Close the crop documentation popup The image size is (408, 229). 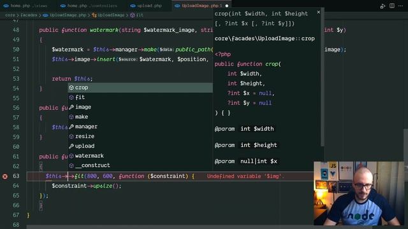tap(319, 12)
